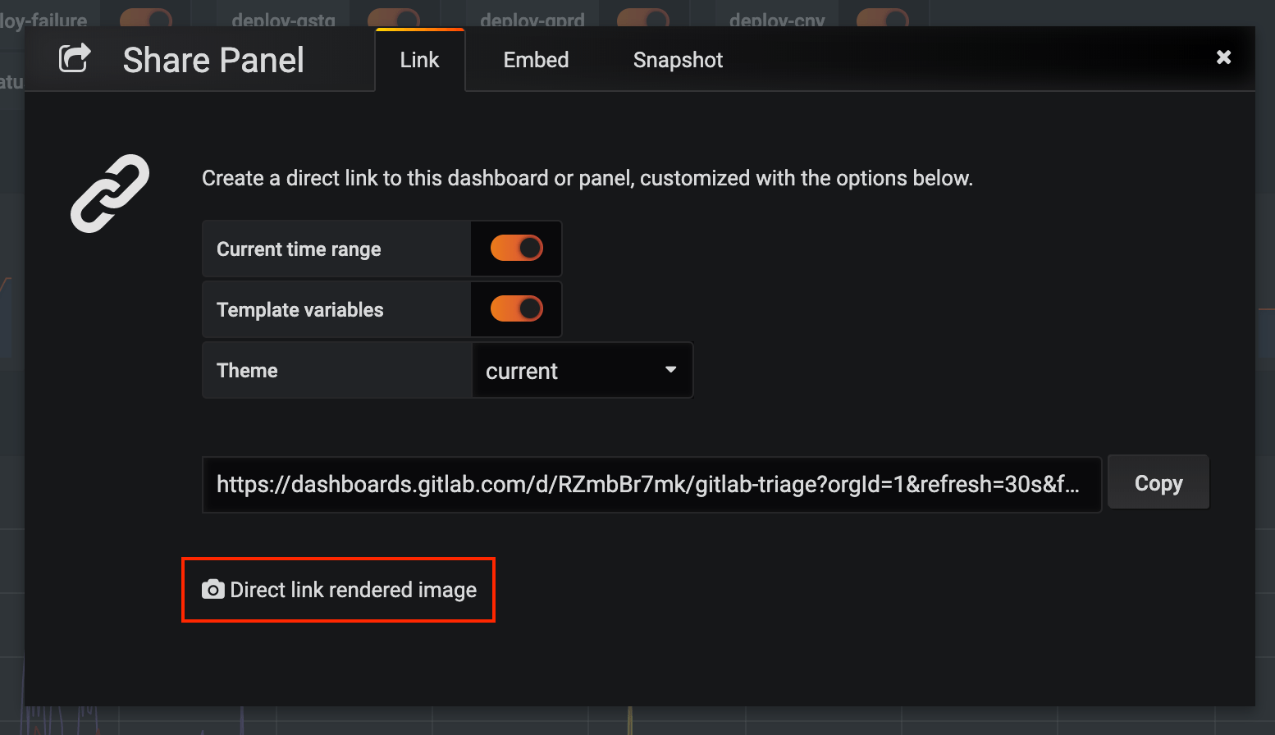The height and width of the screenshot is (735, 1275).
Task: Select the dashboard share URL field
Action: (x=651, y=484)
